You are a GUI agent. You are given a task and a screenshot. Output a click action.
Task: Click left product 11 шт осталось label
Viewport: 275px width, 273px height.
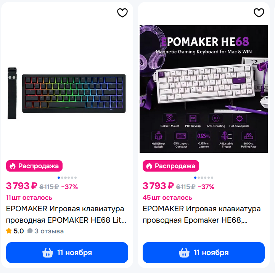point(29,198)
